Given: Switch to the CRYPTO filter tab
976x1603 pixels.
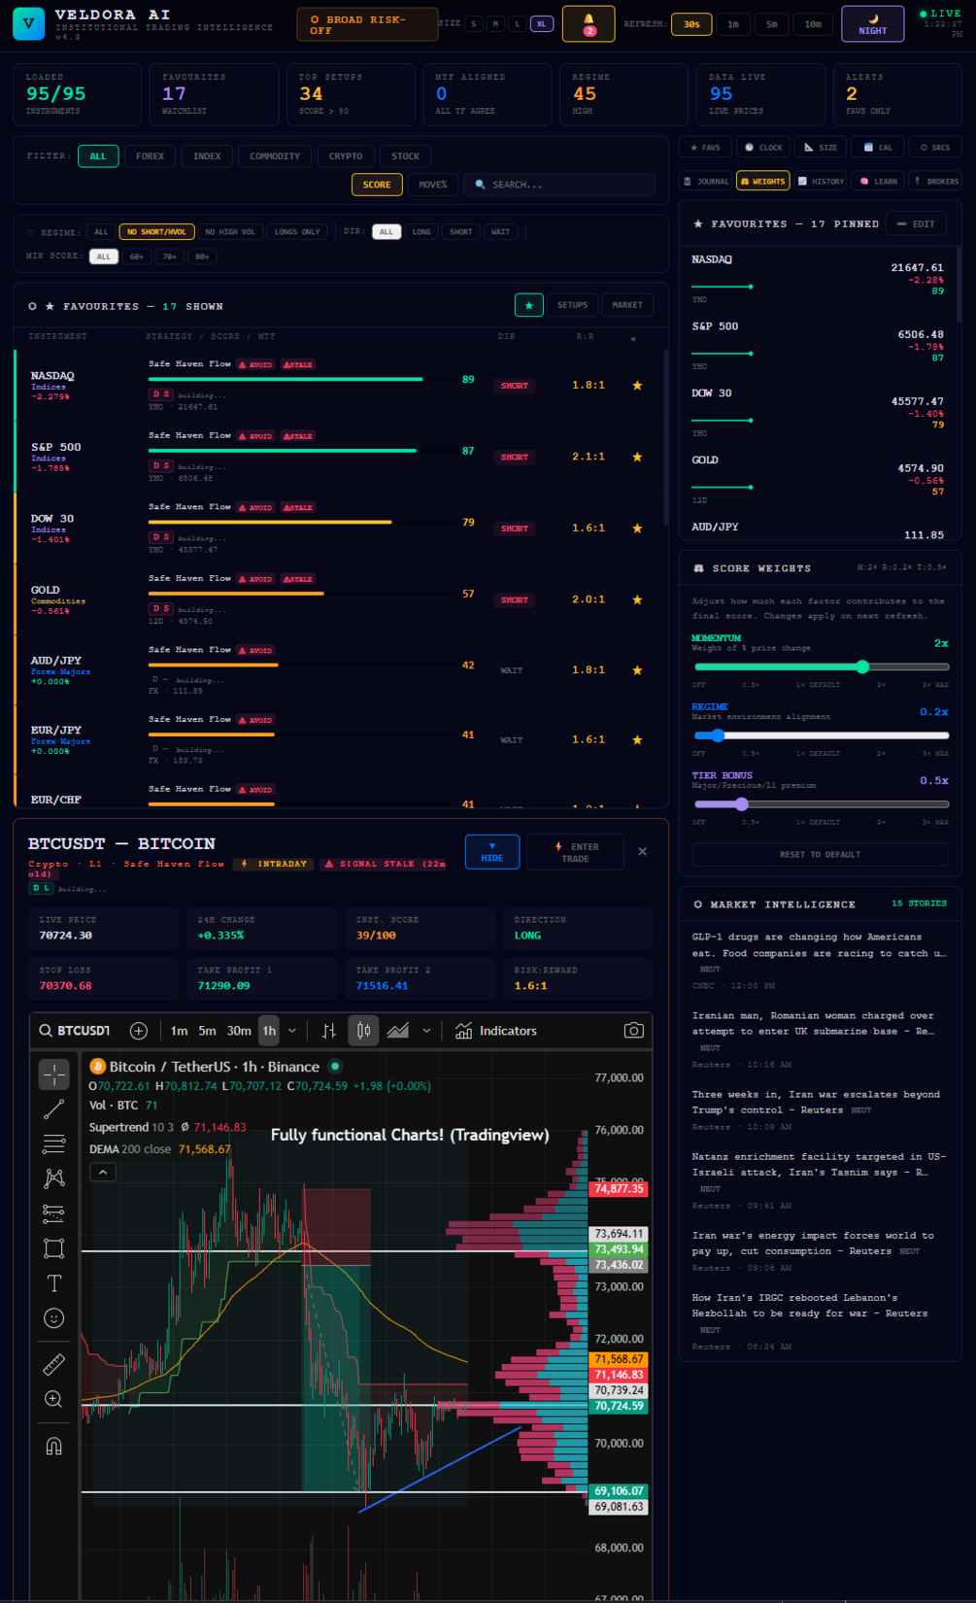Looking at the screenshot, I should click(x=346, y=156).
